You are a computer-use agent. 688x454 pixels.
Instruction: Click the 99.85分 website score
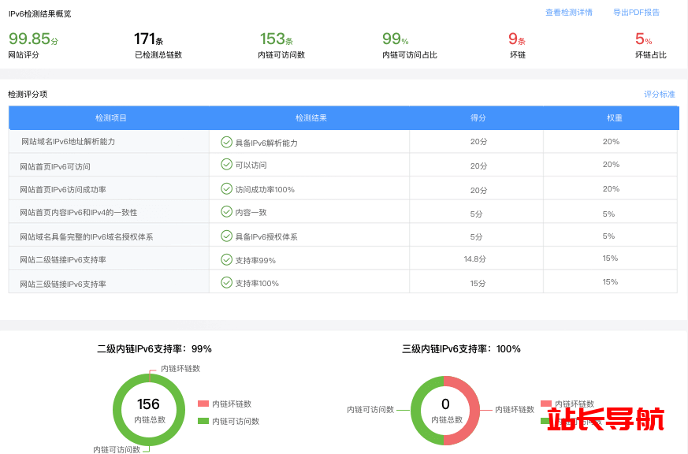(x=33, y=39)
